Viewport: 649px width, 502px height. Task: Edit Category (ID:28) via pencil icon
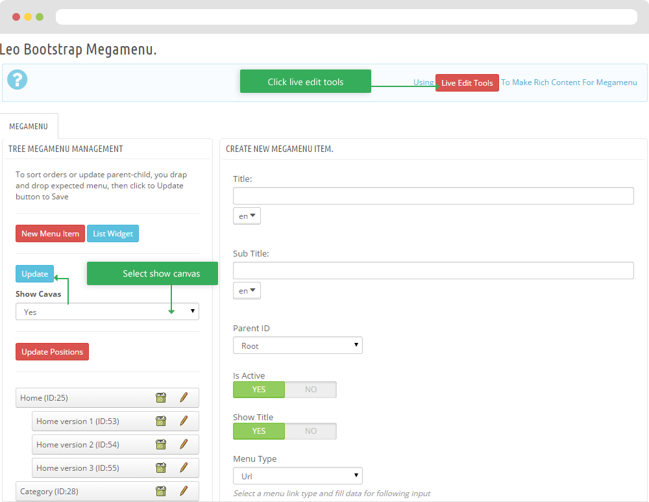point(184,491)
